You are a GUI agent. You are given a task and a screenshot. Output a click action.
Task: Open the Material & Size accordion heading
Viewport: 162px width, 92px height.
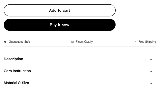(16, 83)
